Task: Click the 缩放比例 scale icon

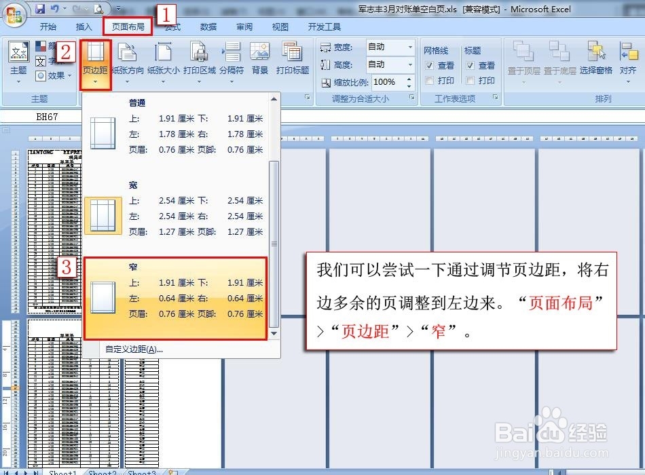Action: 326,83
